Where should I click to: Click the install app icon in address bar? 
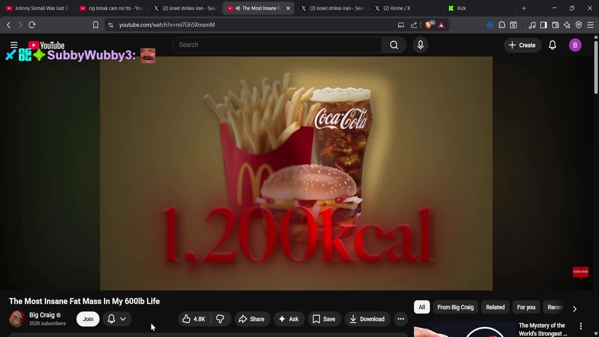coord(401,25)
